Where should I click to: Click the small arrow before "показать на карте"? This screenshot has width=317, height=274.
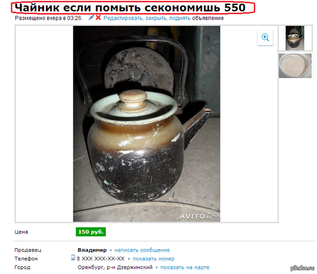[156, 268]
